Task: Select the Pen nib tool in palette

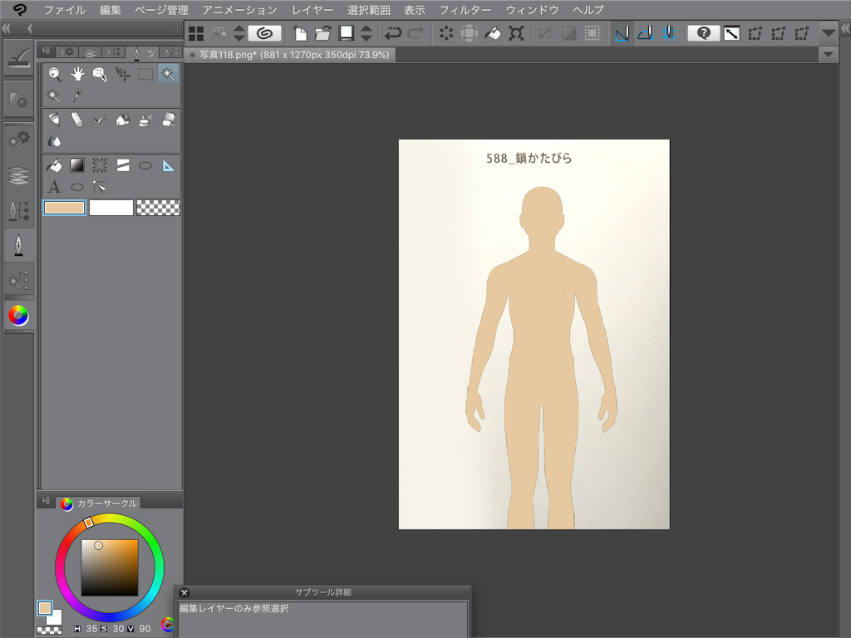Action: 54,120
